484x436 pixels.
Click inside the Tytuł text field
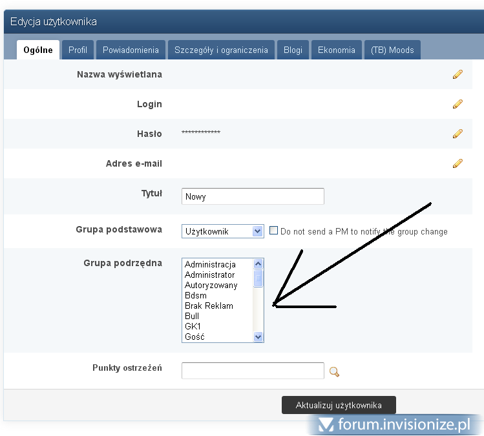click(252, 196)
